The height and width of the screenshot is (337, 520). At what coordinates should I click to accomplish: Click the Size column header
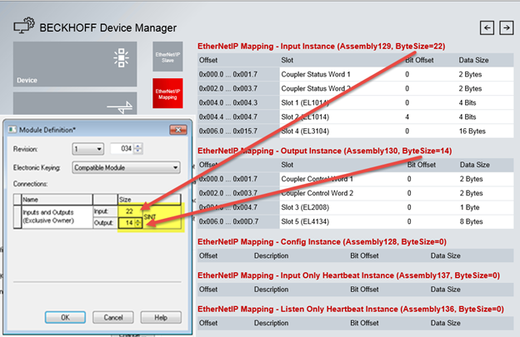coord(149,199)
